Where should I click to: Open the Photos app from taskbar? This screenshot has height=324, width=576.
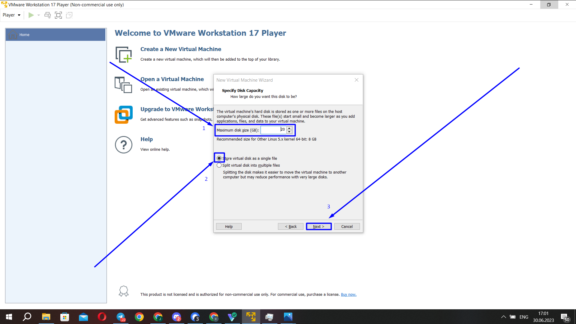(x=288, y=317)
